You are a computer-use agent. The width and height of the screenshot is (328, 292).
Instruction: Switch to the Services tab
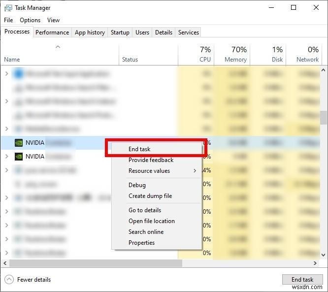pyautogui.click(x=189, y=32)
